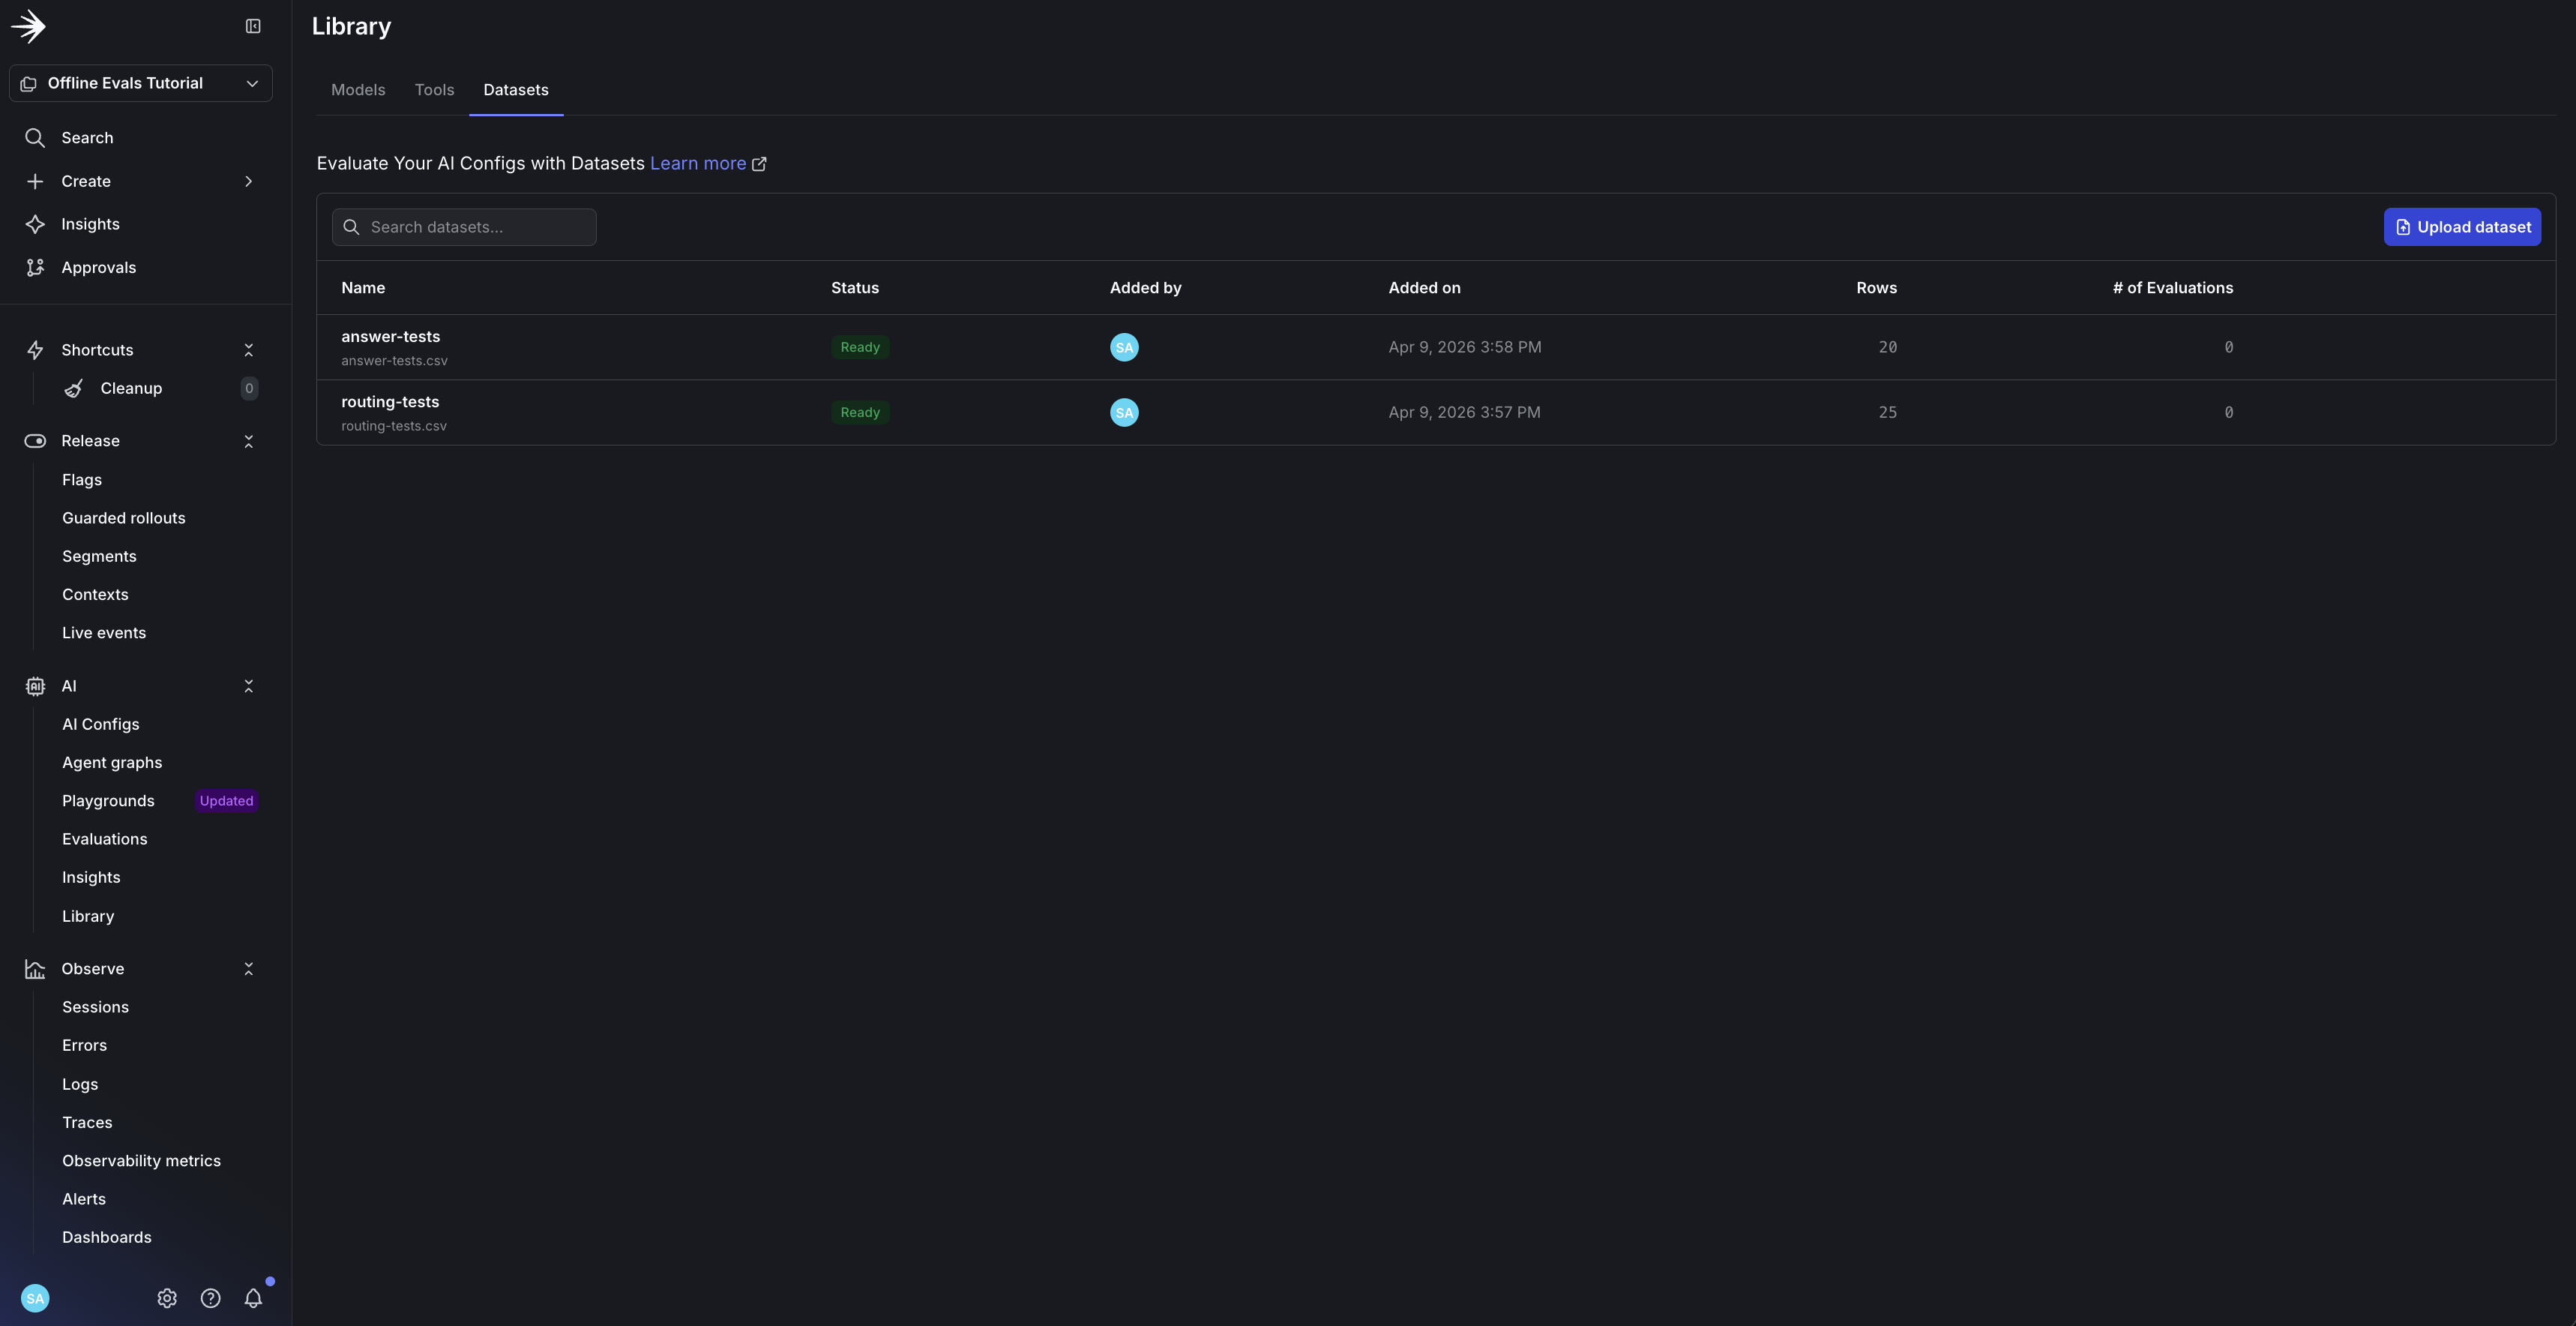Open the Learn more link
Viewport: 2576px width, 1326px height.
698,163
